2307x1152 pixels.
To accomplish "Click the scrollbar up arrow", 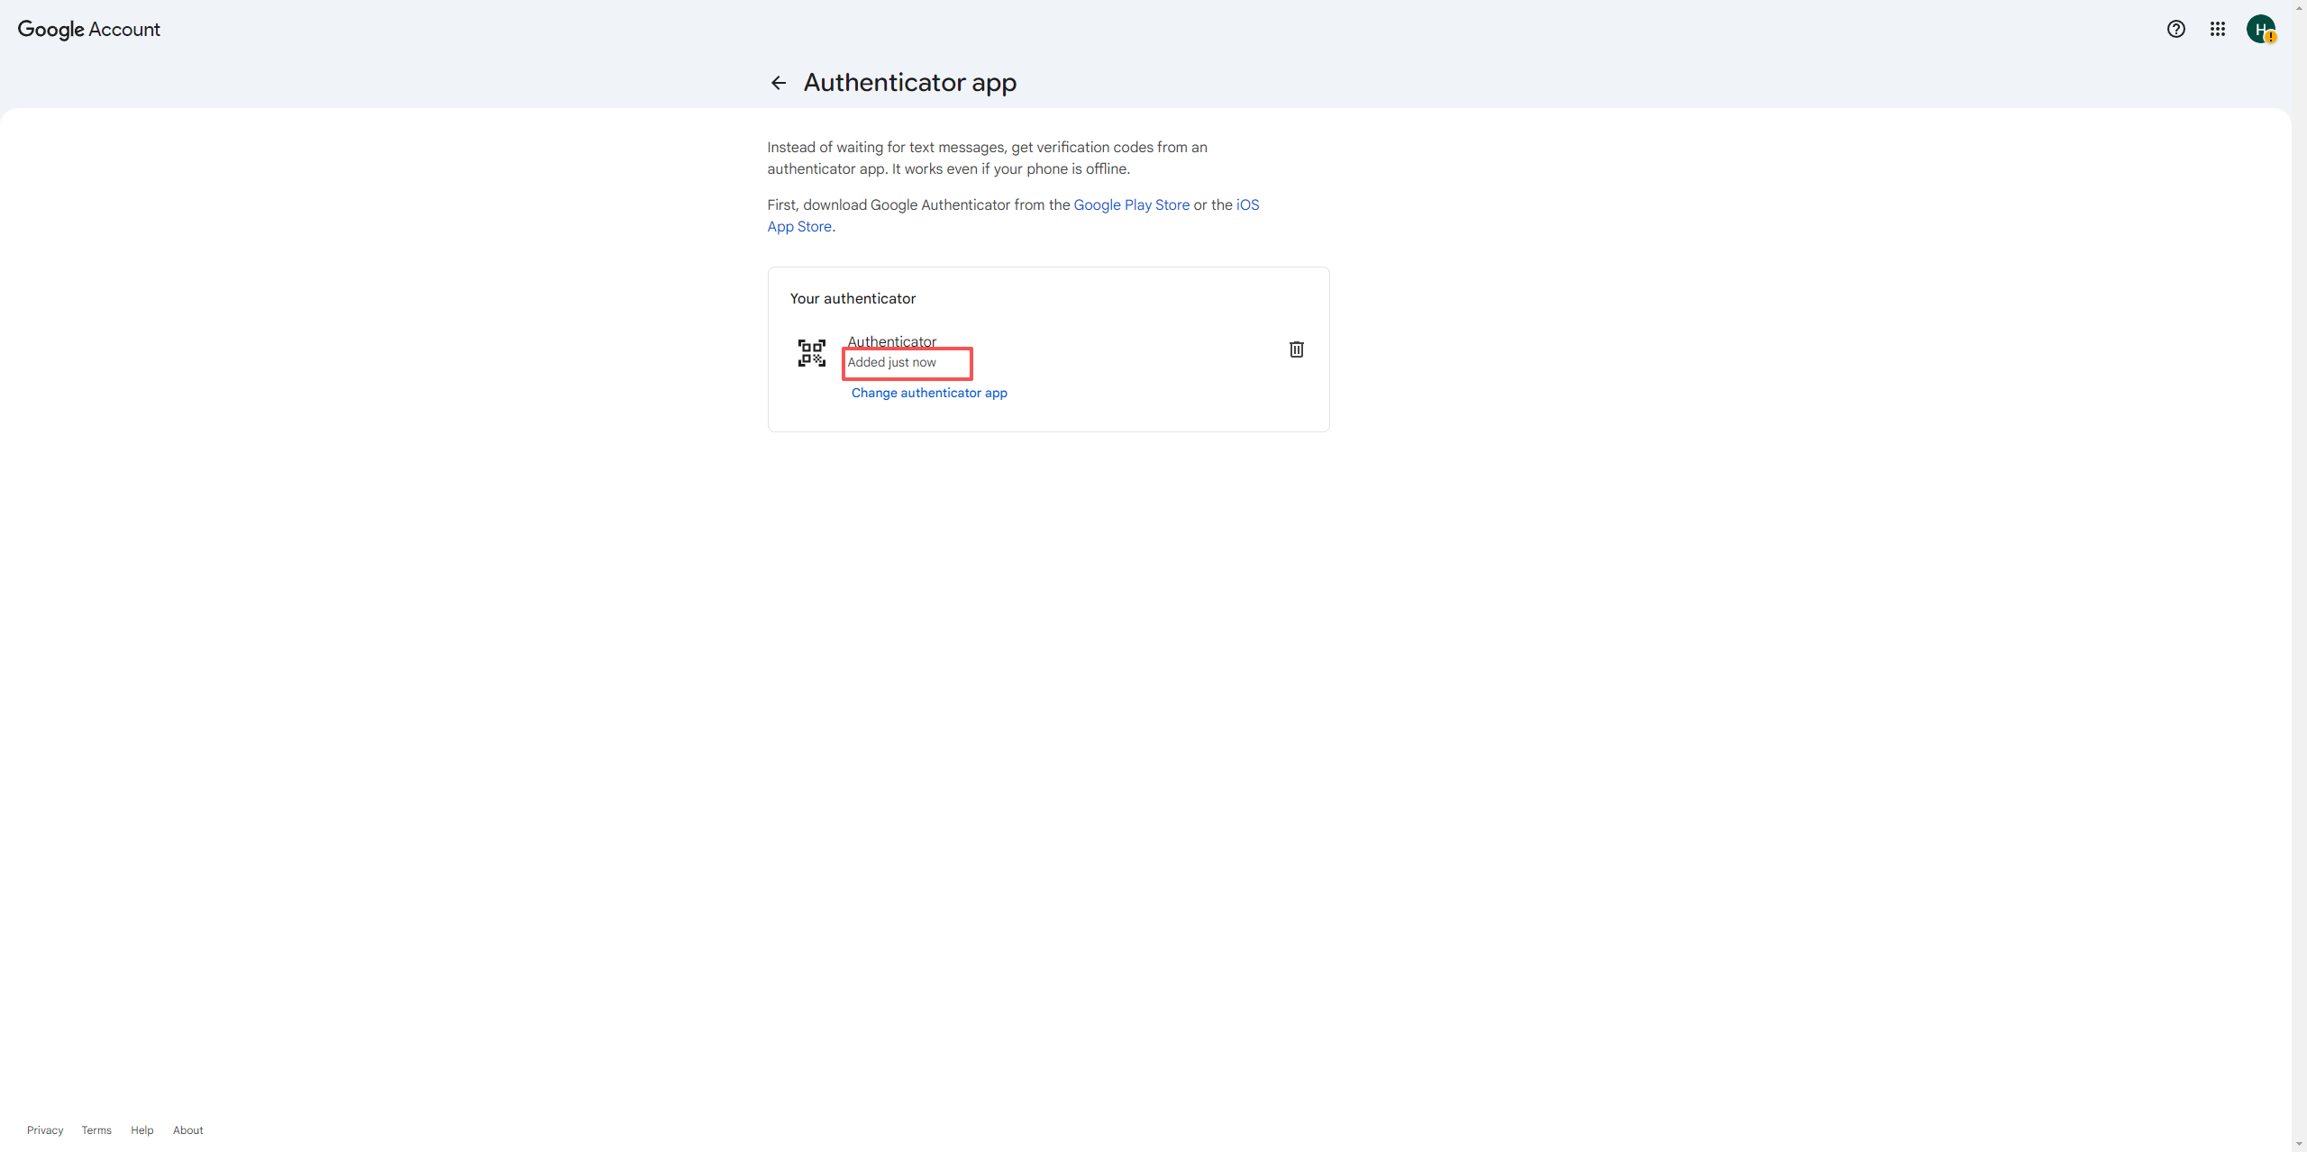I will [2299, 7].
